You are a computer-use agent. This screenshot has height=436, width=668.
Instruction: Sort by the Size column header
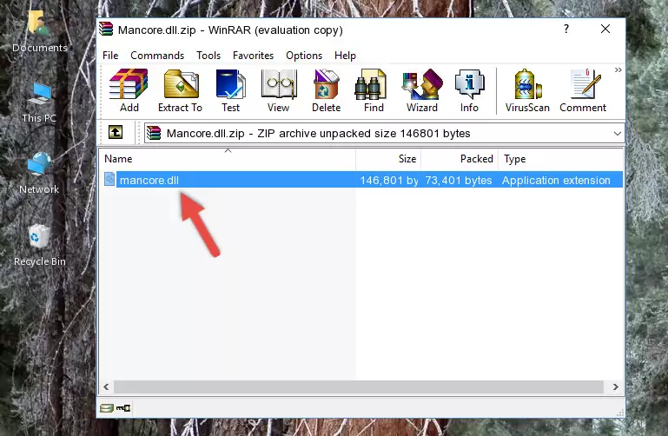point(388,158)
